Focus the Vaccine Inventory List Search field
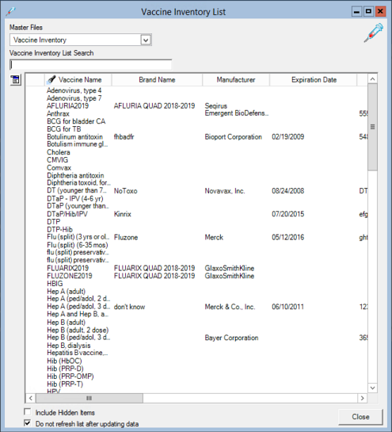This screenshot has width=392, height=432. [x=90, y=65]
